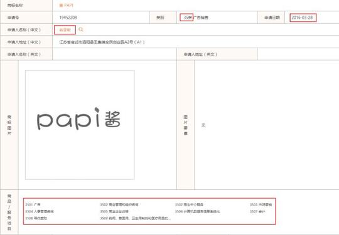The image size is (339, 235).
Task: Click the 3502 商业中介 service item
Action: [189, 204]
